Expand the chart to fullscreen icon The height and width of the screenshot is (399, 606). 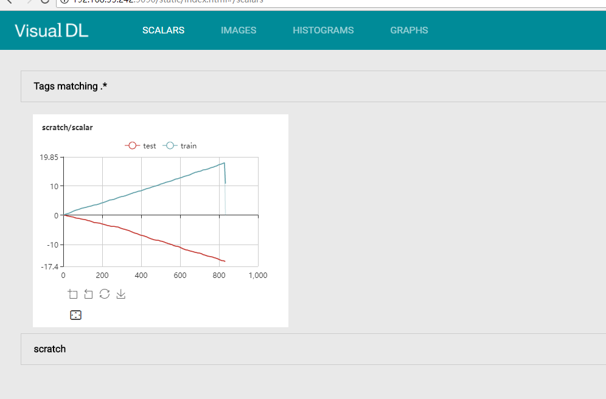point(75,315)
